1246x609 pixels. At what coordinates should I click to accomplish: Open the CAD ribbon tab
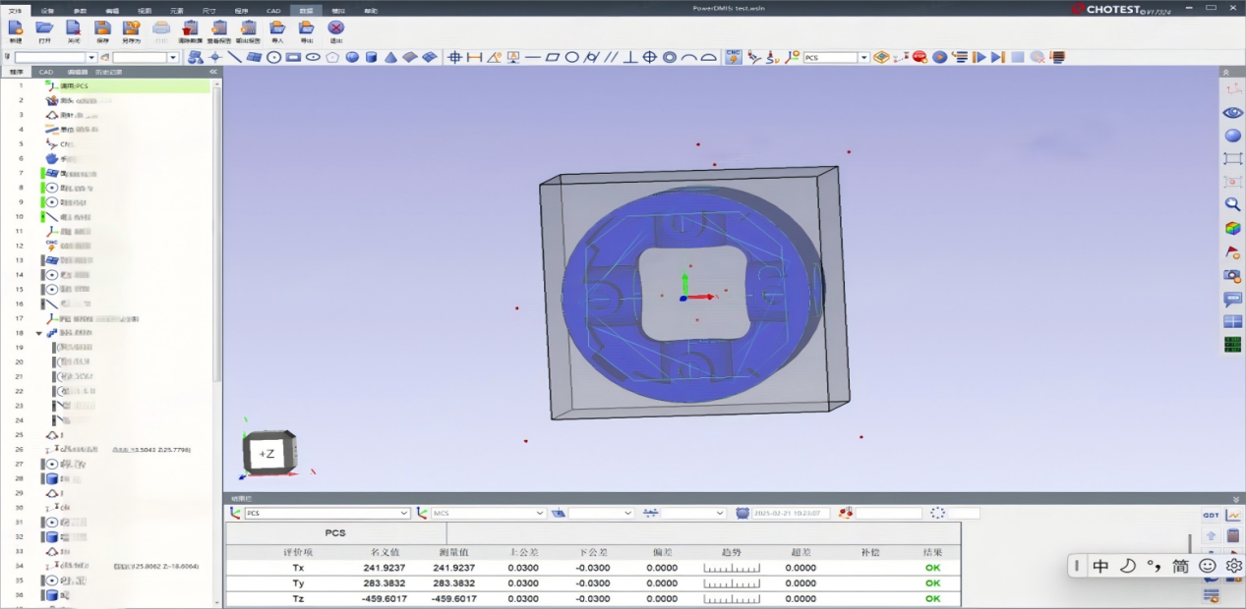[273, 10]
